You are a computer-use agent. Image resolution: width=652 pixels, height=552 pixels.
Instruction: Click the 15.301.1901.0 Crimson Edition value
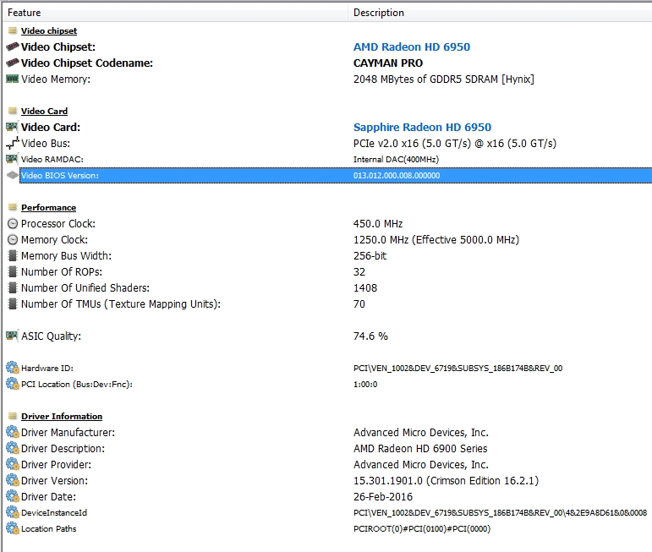[x=446, y=481]
